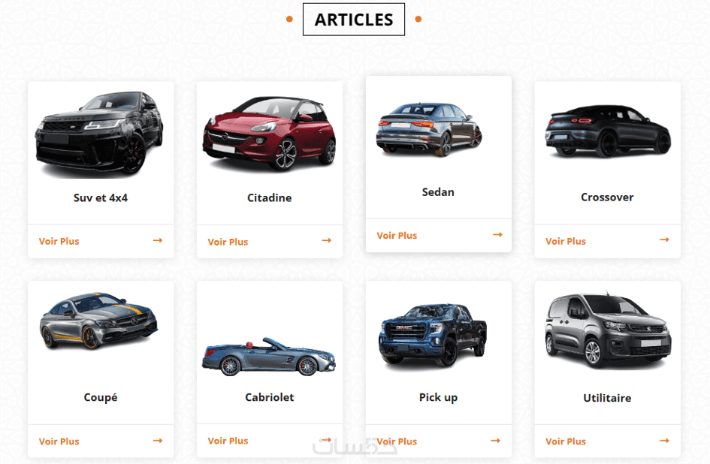
Task: Click the Crossover category title
Action: coord(607,197)
